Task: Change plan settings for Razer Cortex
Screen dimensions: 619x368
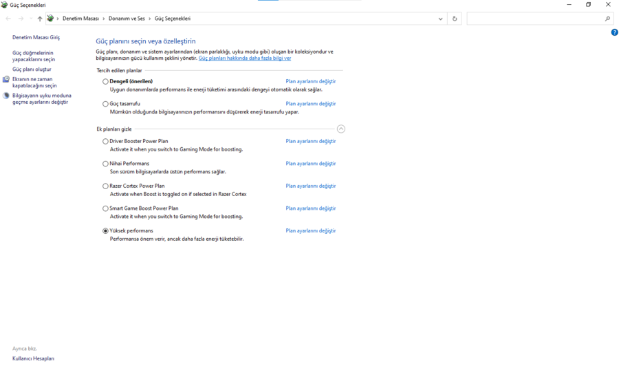Action: pyautogui.click(x=311, y=186)
